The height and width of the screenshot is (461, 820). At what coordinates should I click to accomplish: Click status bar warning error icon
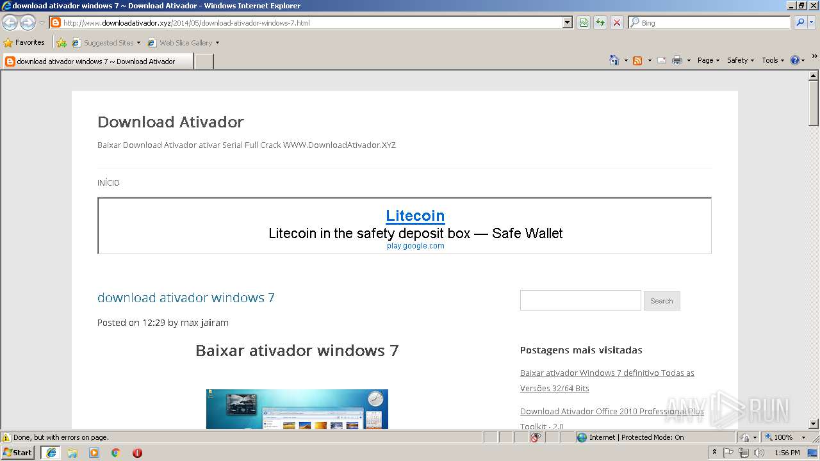(6, 437)
